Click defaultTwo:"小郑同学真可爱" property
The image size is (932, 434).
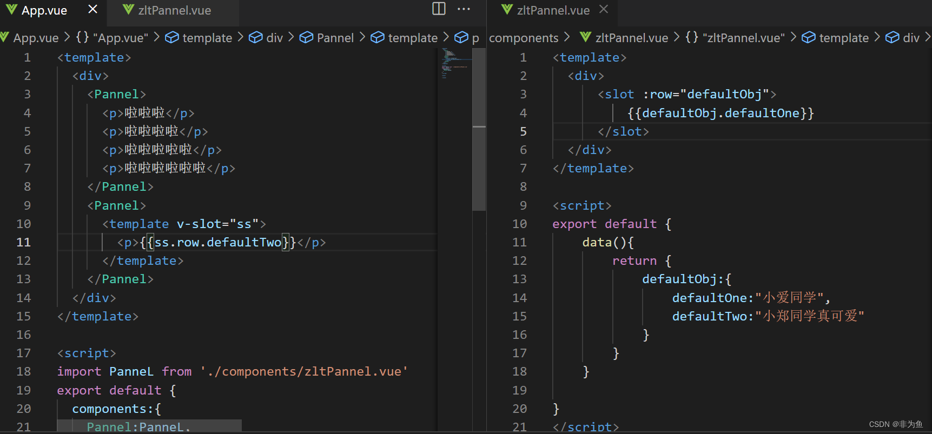pyautogui.click(x=768, y=316)
